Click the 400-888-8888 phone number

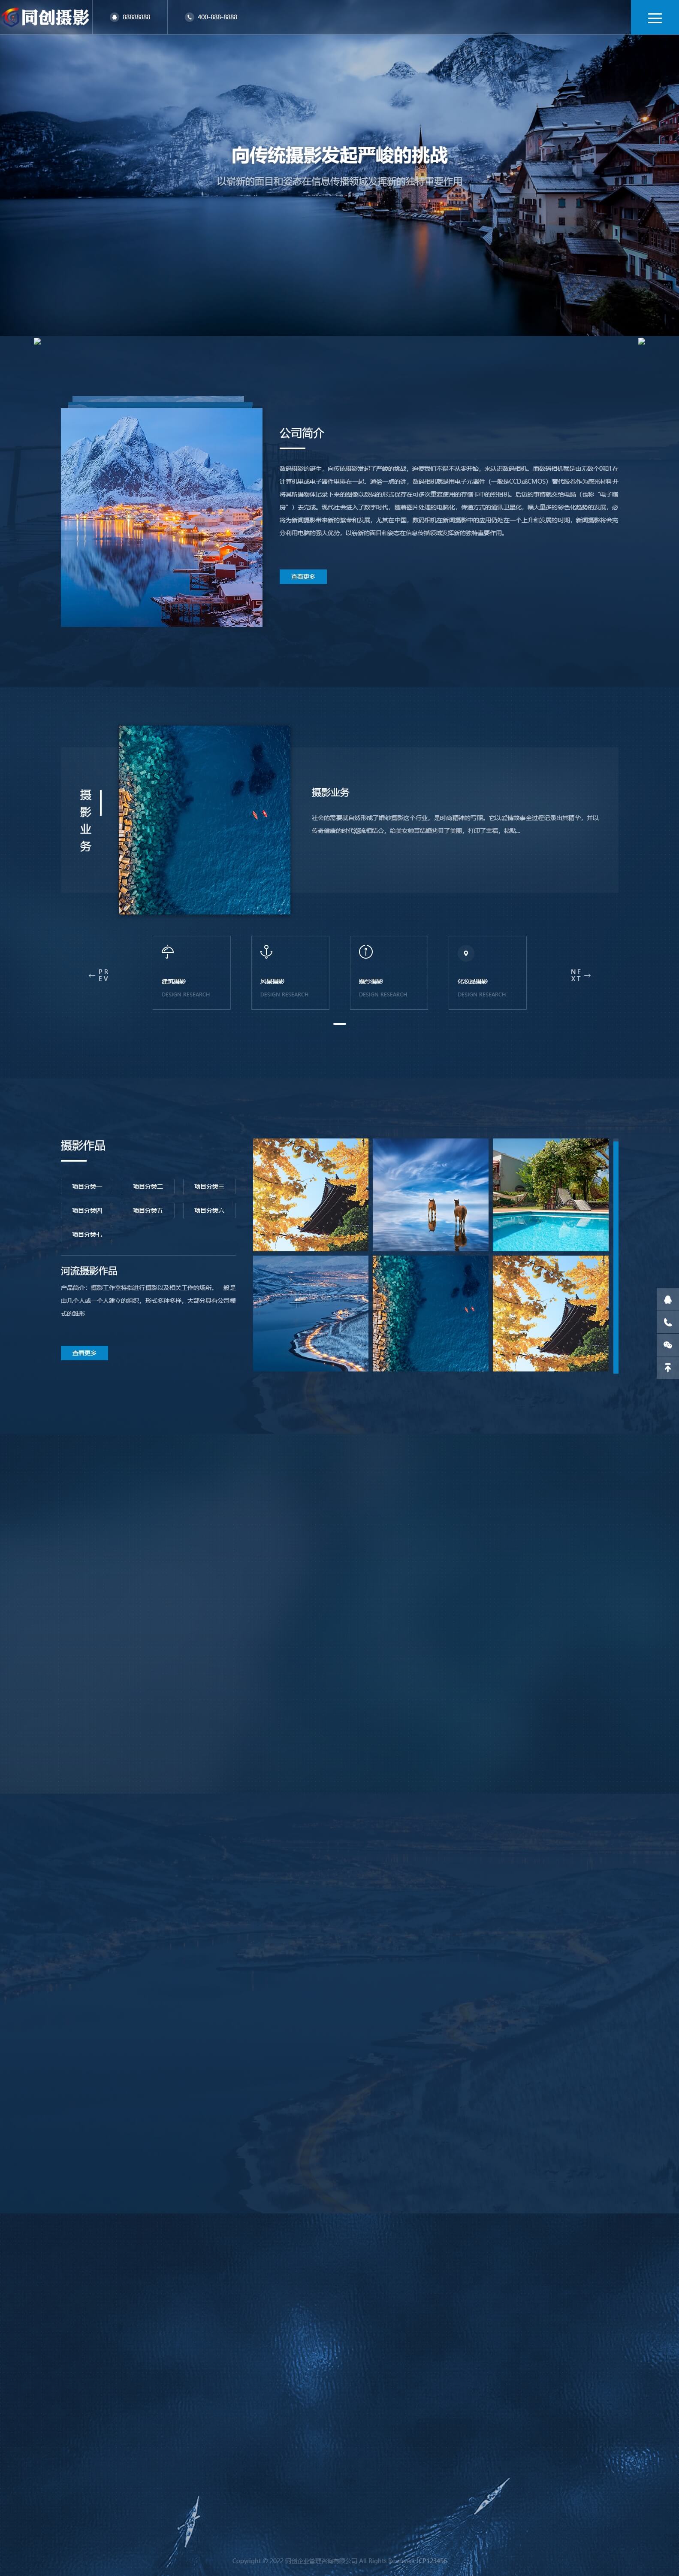tap(217, 17)
